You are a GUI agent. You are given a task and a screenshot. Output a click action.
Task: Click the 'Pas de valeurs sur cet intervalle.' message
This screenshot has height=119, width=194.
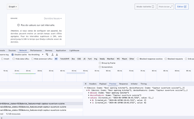point(38,25)
